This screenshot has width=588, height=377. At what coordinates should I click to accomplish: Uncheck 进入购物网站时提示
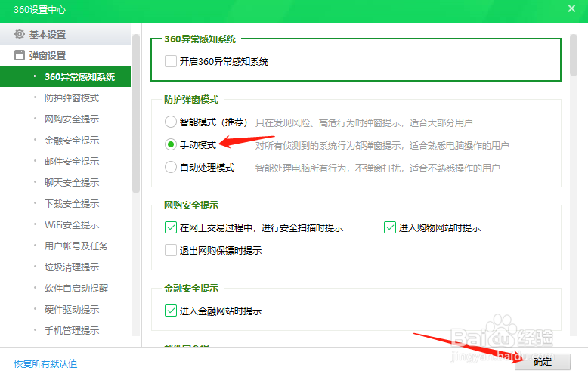tap(390, 227)
